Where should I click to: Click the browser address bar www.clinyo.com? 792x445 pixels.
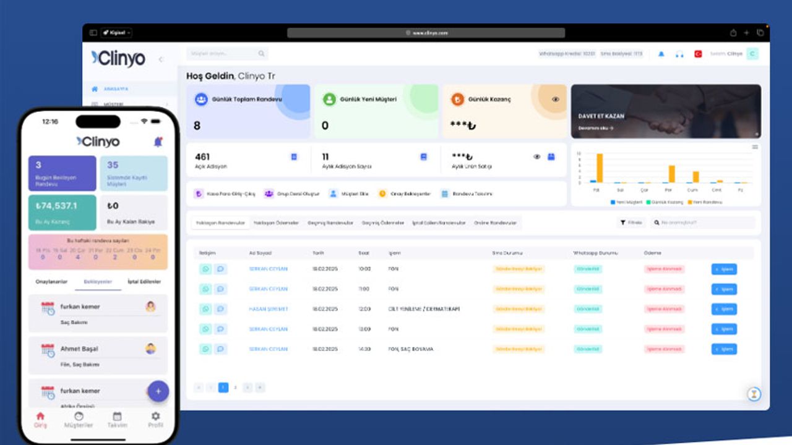[x=426, y=33]
